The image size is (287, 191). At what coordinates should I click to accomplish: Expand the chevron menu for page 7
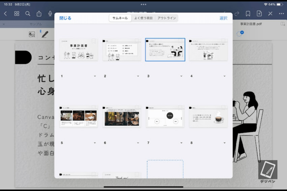tap(181, 143)
